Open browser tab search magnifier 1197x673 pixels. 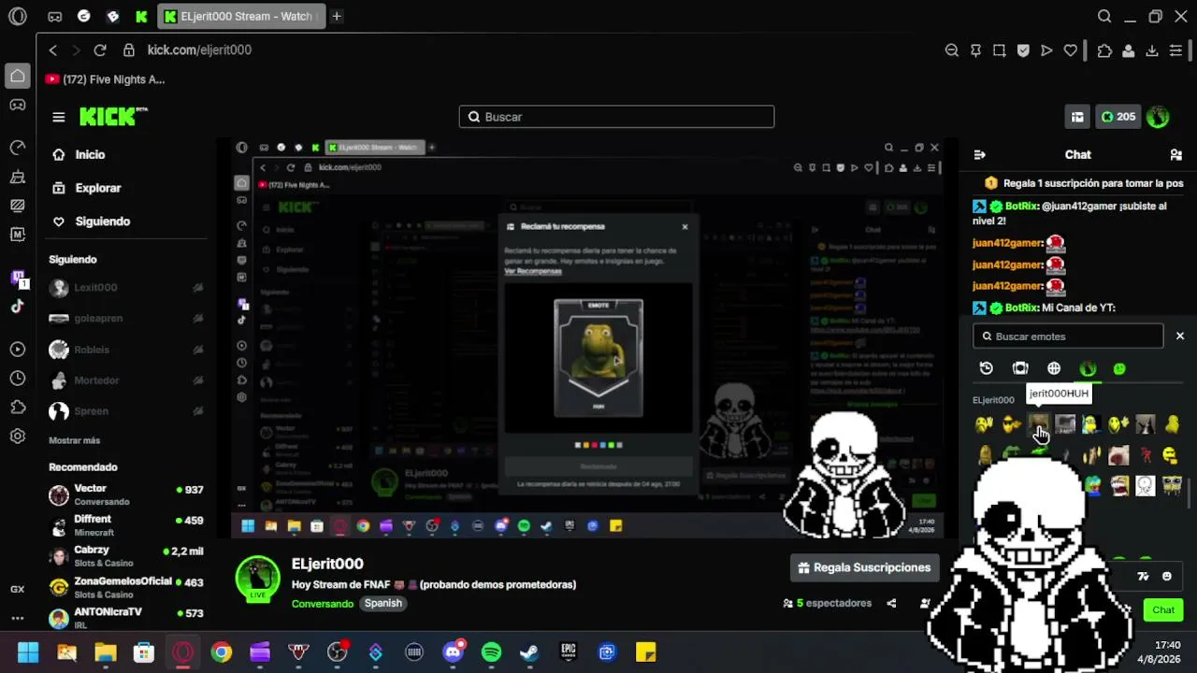1104,16
